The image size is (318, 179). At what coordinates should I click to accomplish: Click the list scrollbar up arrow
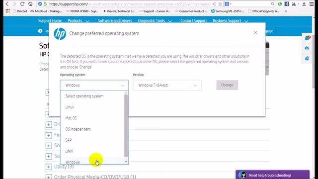click(x=126, y=93)
